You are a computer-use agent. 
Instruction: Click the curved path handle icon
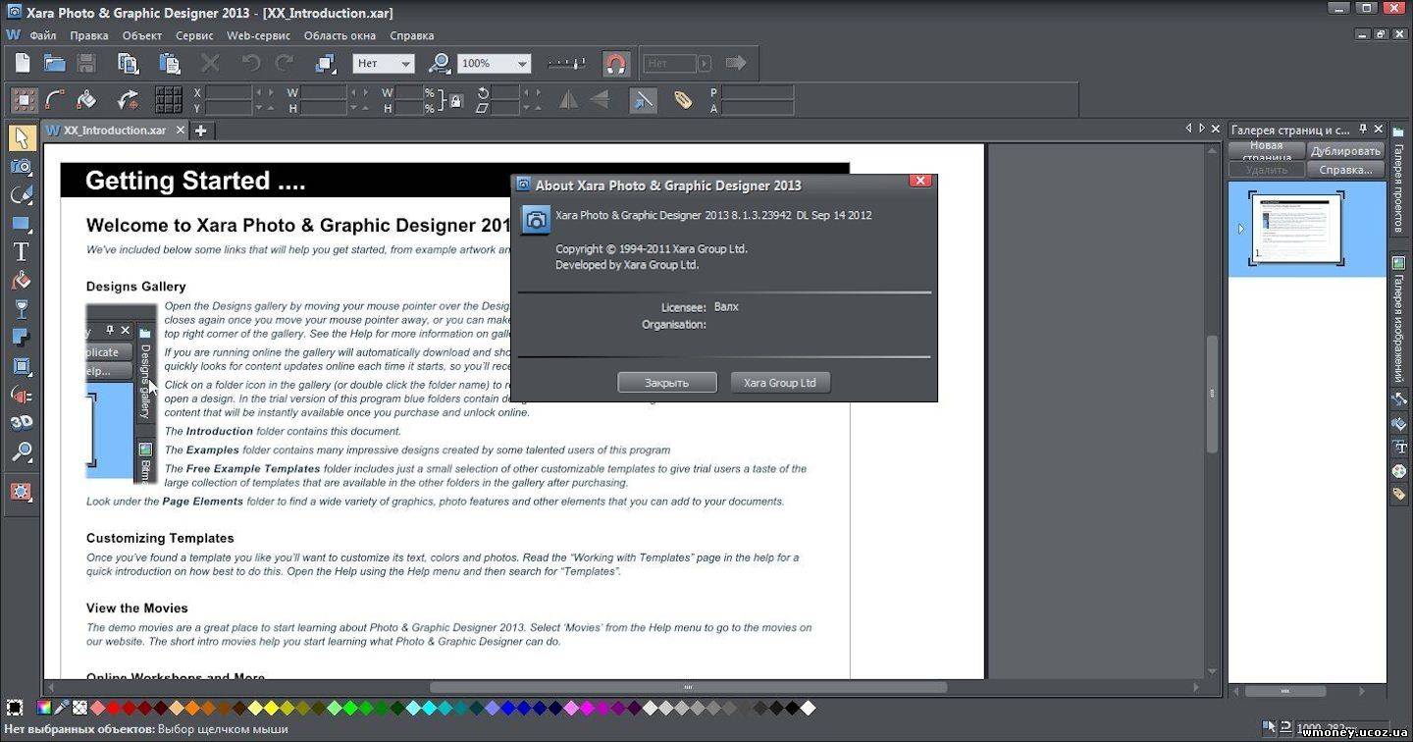[55, 99]
